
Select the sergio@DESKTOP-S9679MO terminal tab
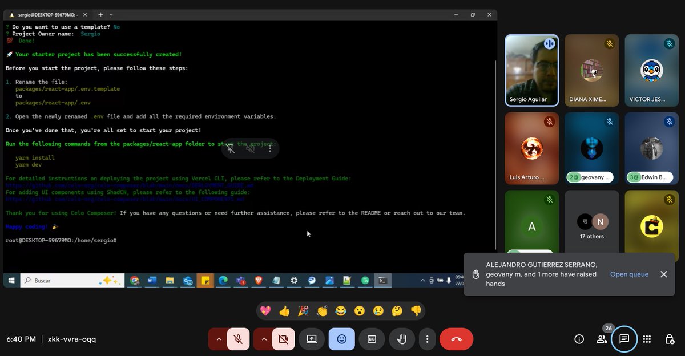48,15
